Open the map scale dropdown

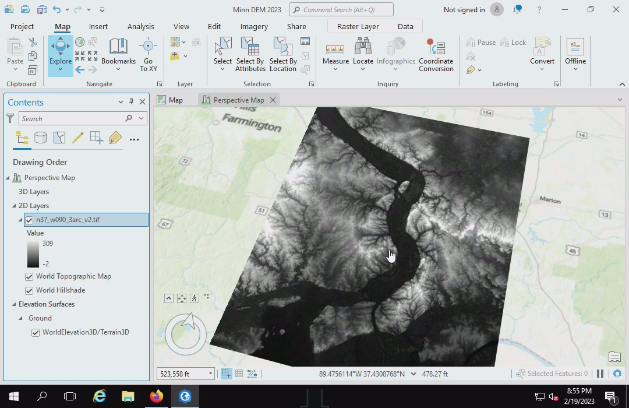click(210, 374)
